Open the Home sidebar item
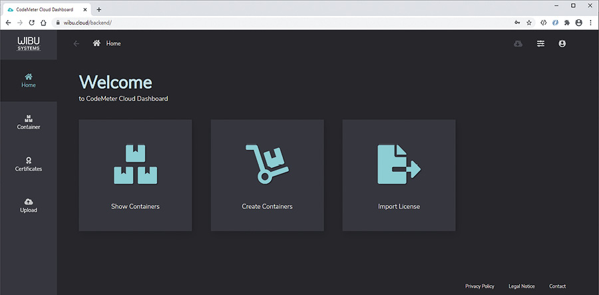The width and height of the screenshot is (599, 295). 28,81
